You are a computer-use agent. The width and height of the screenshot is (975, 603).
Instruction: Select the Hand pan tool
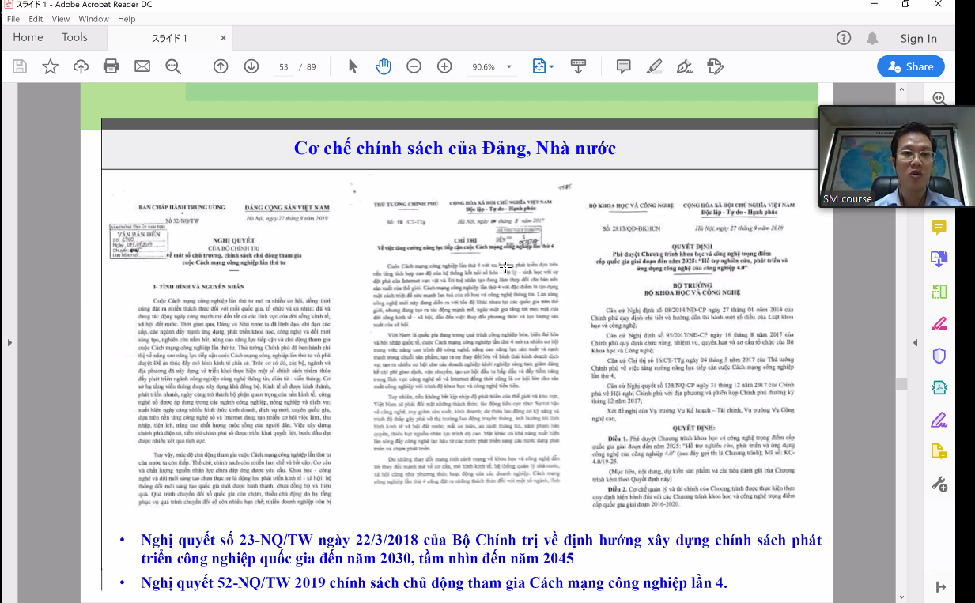coord(384,66)
